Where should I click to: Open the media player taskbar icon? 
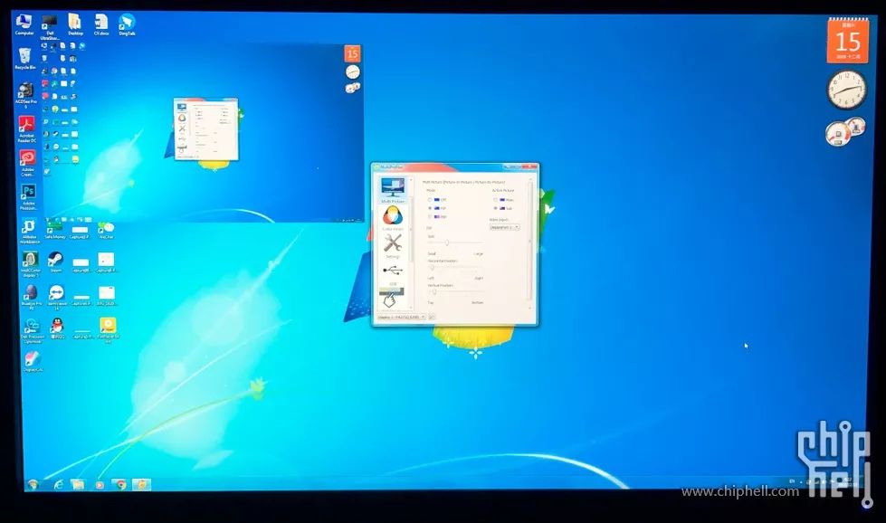click(100, 485)
